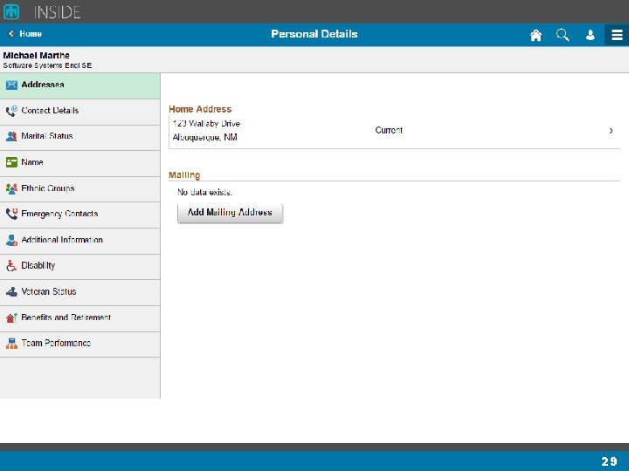Click the Additional Information person icon
Image resolution: width=629 pixels, height=471 pixels.
11,240
